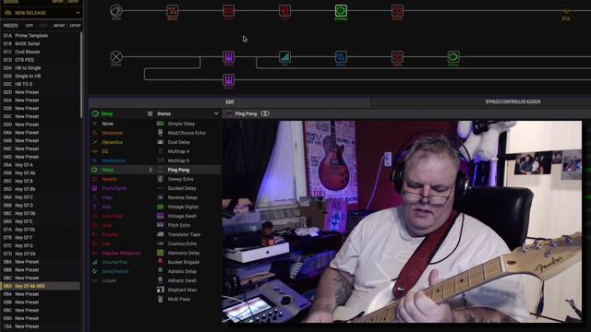Select the Reverb category
The width and height of the screenshot is (591, 332).
click(x=109, y=179)
